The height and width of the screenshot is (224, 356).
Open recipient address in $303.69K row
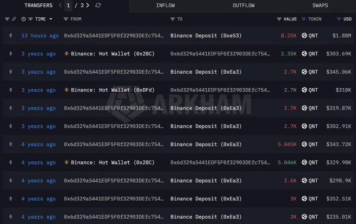click(x=220, y=54)
